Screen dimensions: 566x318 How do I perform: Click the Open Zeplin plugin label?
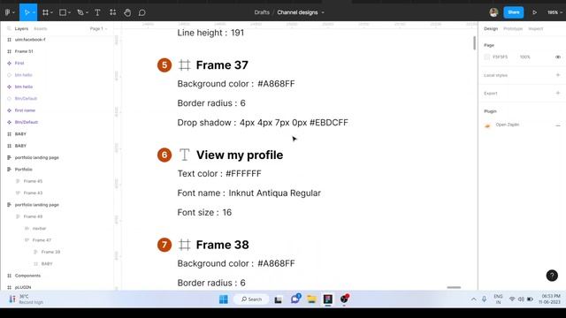(507, 125)
